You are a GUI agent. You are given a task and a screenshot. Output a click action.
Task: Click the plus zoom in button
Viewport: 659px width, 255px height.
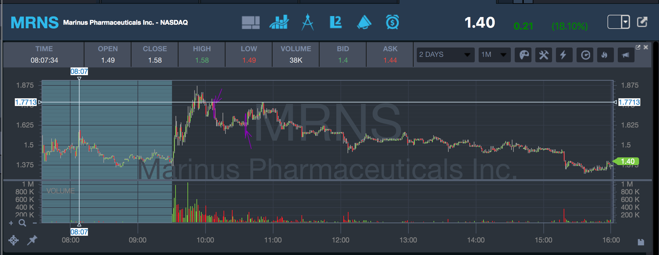(x=11, y=223)
